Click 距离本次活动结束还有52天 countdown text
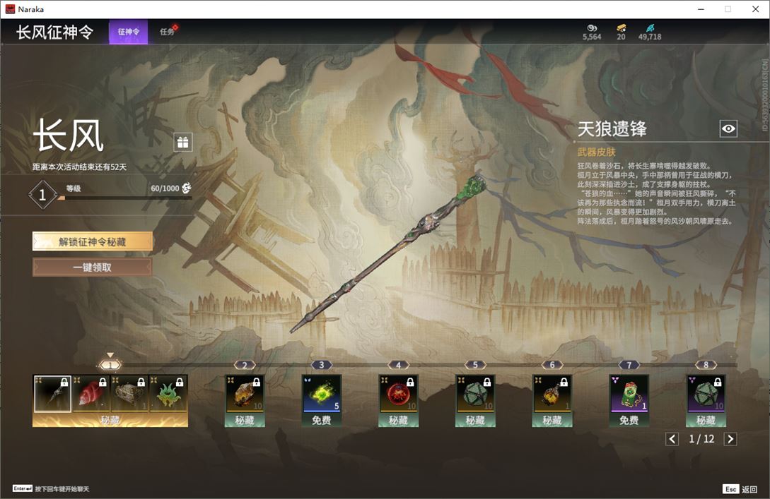Screen dimensions: 770x499 [80, 167]
